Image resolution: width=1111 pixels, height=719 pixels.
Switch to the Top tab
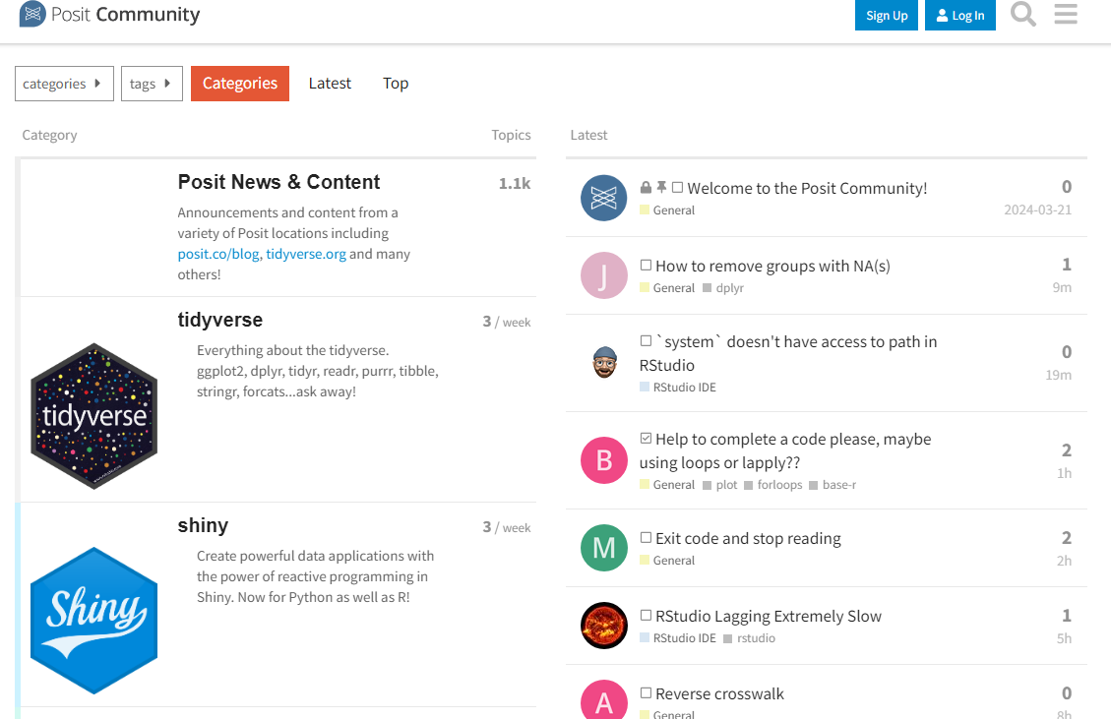click(396, 84)
